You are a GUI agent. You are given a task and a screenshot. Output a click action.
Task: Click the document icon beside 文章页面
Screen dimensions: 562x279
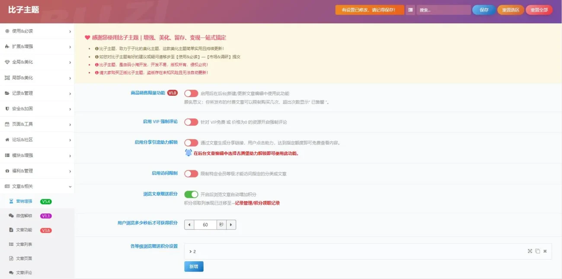coord(11,258)
